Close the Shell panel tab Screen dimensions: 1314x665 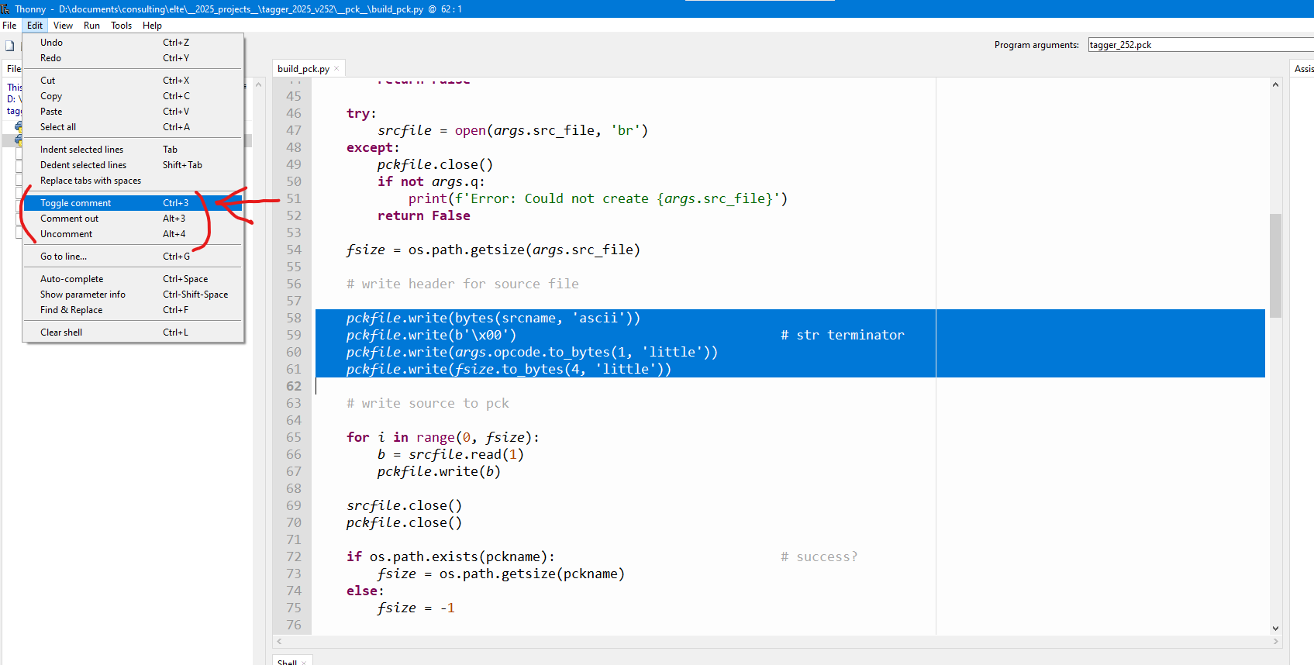click(x=304, y=663)
